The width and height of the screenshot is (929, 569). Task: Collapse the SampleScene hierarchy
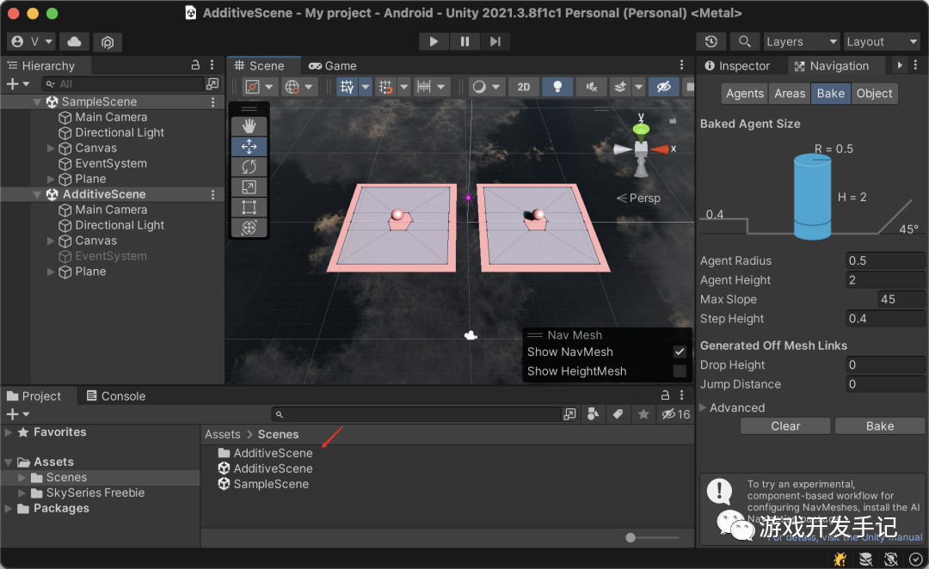(37, 101)
